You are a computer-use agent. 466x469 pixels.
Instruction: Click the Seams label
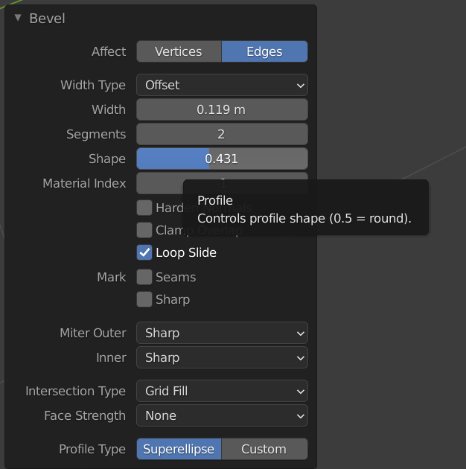coord(176,277)
